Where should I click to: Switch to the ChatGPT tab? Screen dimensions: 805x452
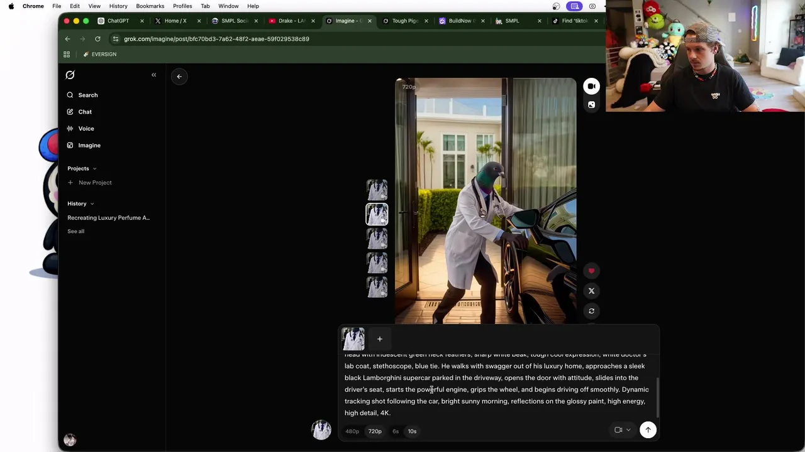click(118, 21)
